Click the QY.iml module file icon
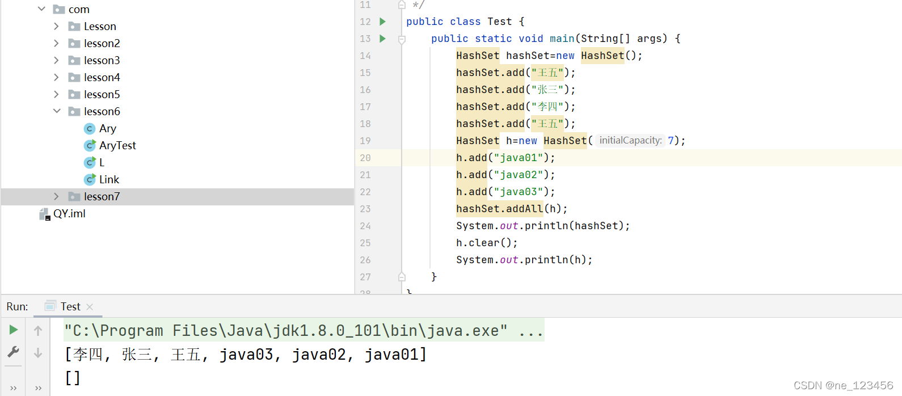902x396 pixels. click(45, 214)
